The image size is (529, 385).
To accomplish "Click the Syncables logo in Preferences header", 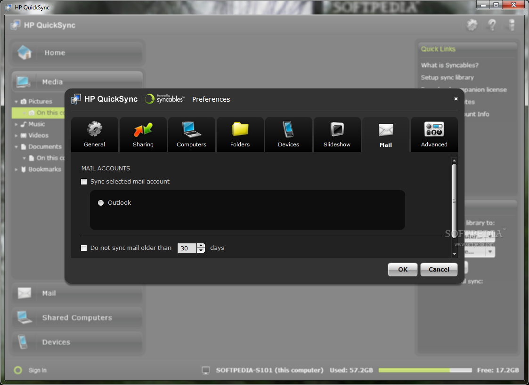I will pyautogui.click(x=165, y=98).
